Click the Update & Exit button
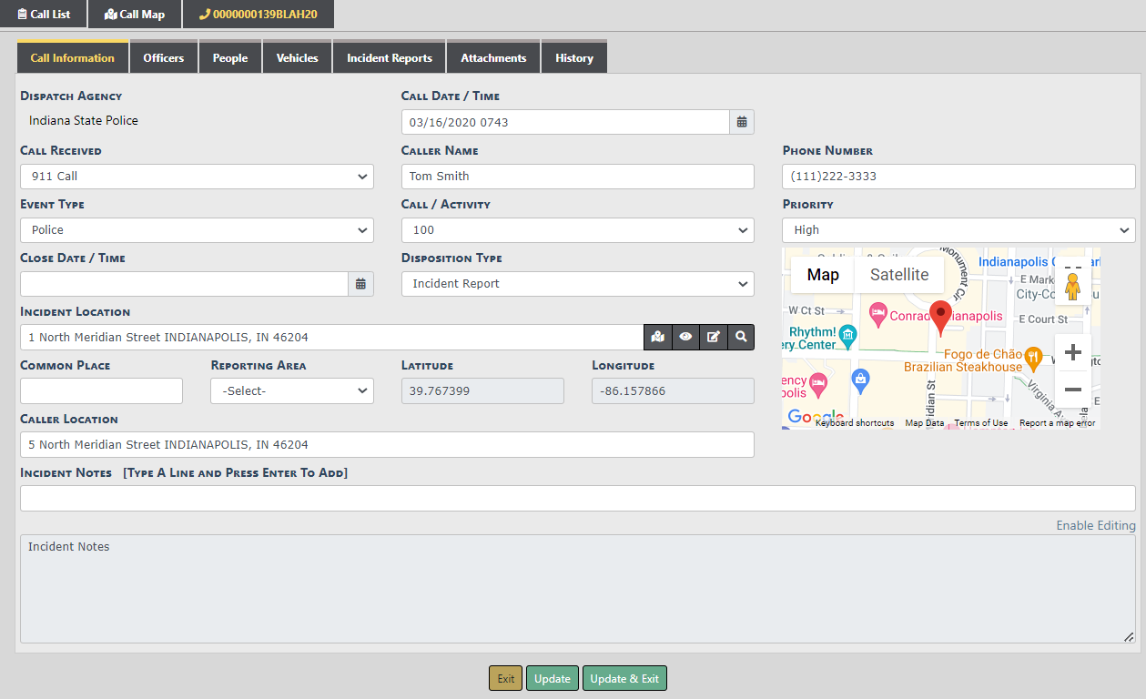The height and width of the screenshot is (699, 1146). point(624,679)
